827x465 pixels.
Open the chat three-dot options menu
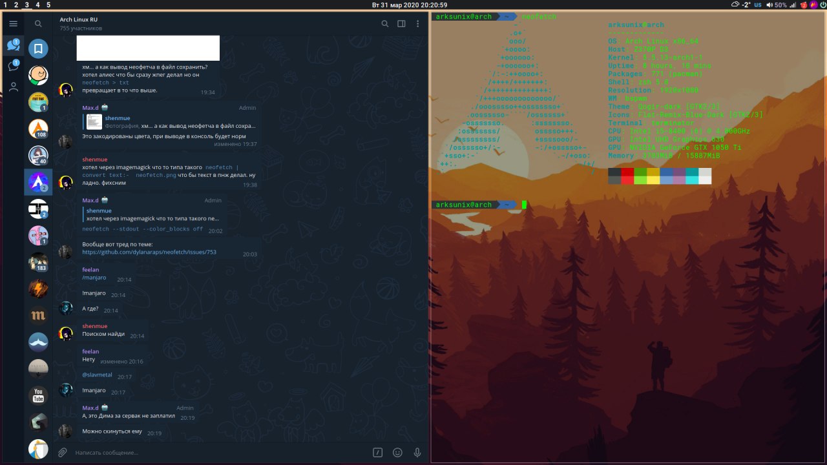click(x=417, y=24)
